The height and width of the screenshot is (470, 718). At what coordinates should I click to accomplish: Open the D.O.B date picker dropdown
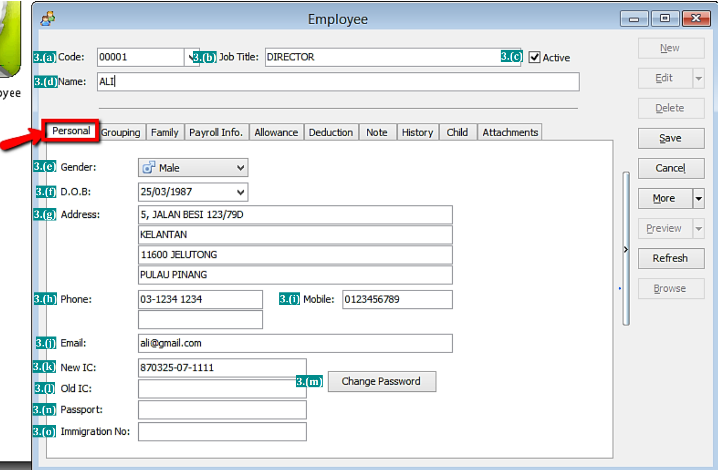tap(240, 192)
